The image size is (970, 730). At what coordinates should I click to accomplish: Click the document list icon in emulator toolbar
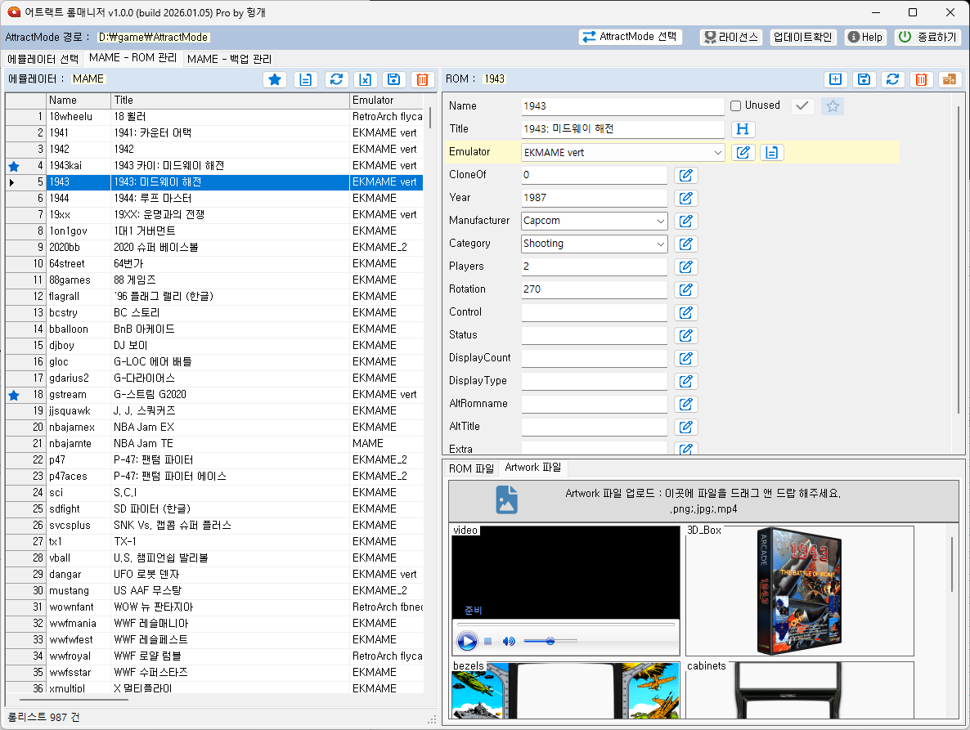coord(306,79)
